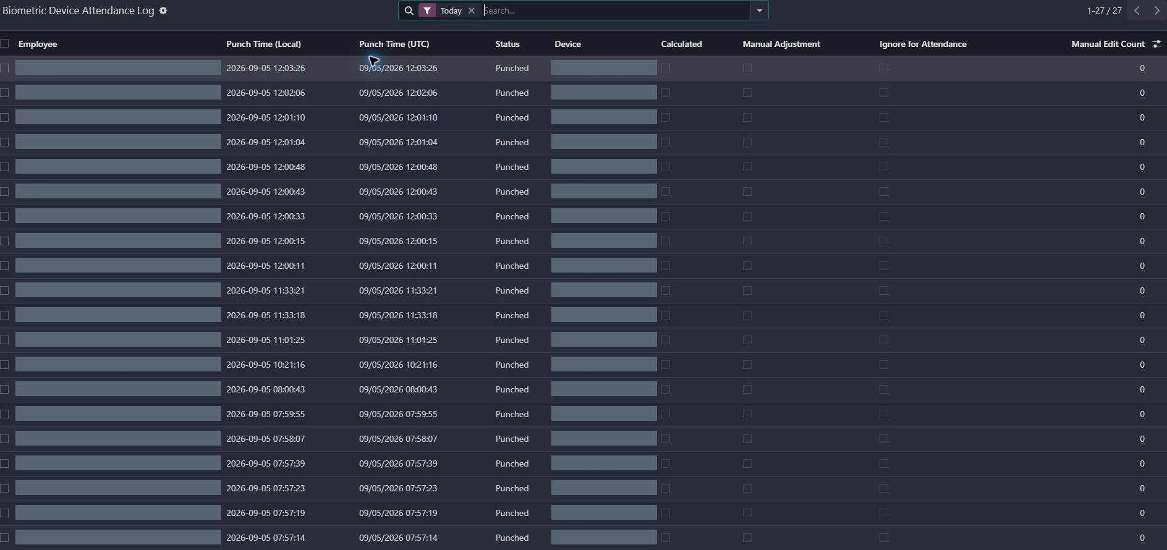Screen dimensions: 1167x550
Task: Click the search magnifier icon
Action: coord(409,11)
